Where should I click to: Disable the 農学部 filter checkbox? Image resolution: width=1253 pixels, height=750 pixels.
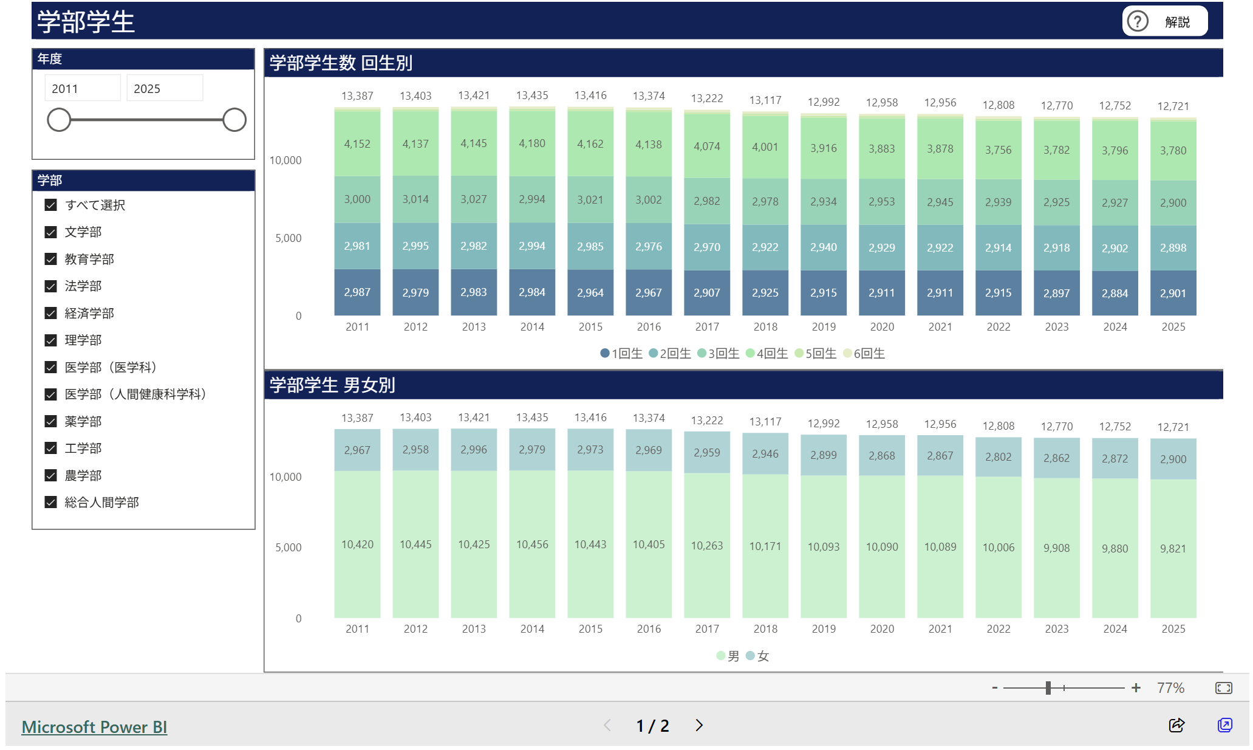[50, 475]
